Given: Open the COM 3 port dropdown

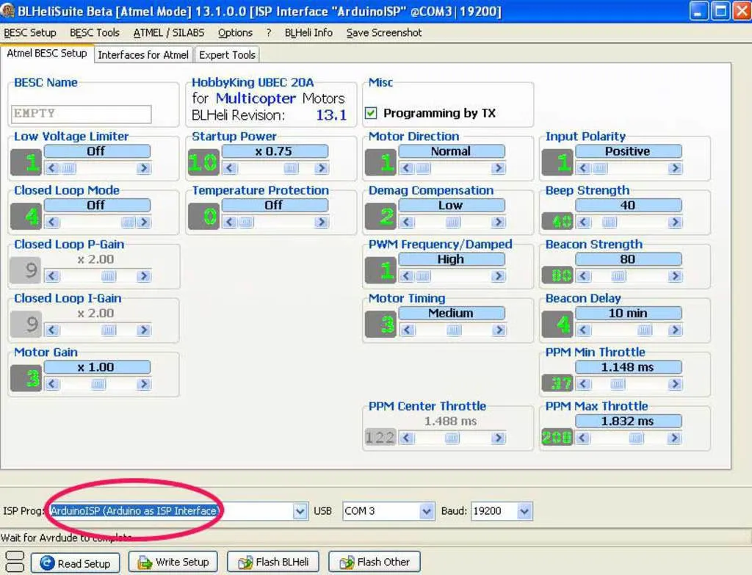Looking at the screenshot, I should [427, 511].
